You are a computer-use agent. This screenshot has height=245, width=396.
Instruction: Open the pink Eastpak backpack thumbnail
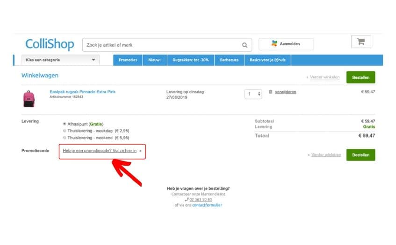[29, 99]
